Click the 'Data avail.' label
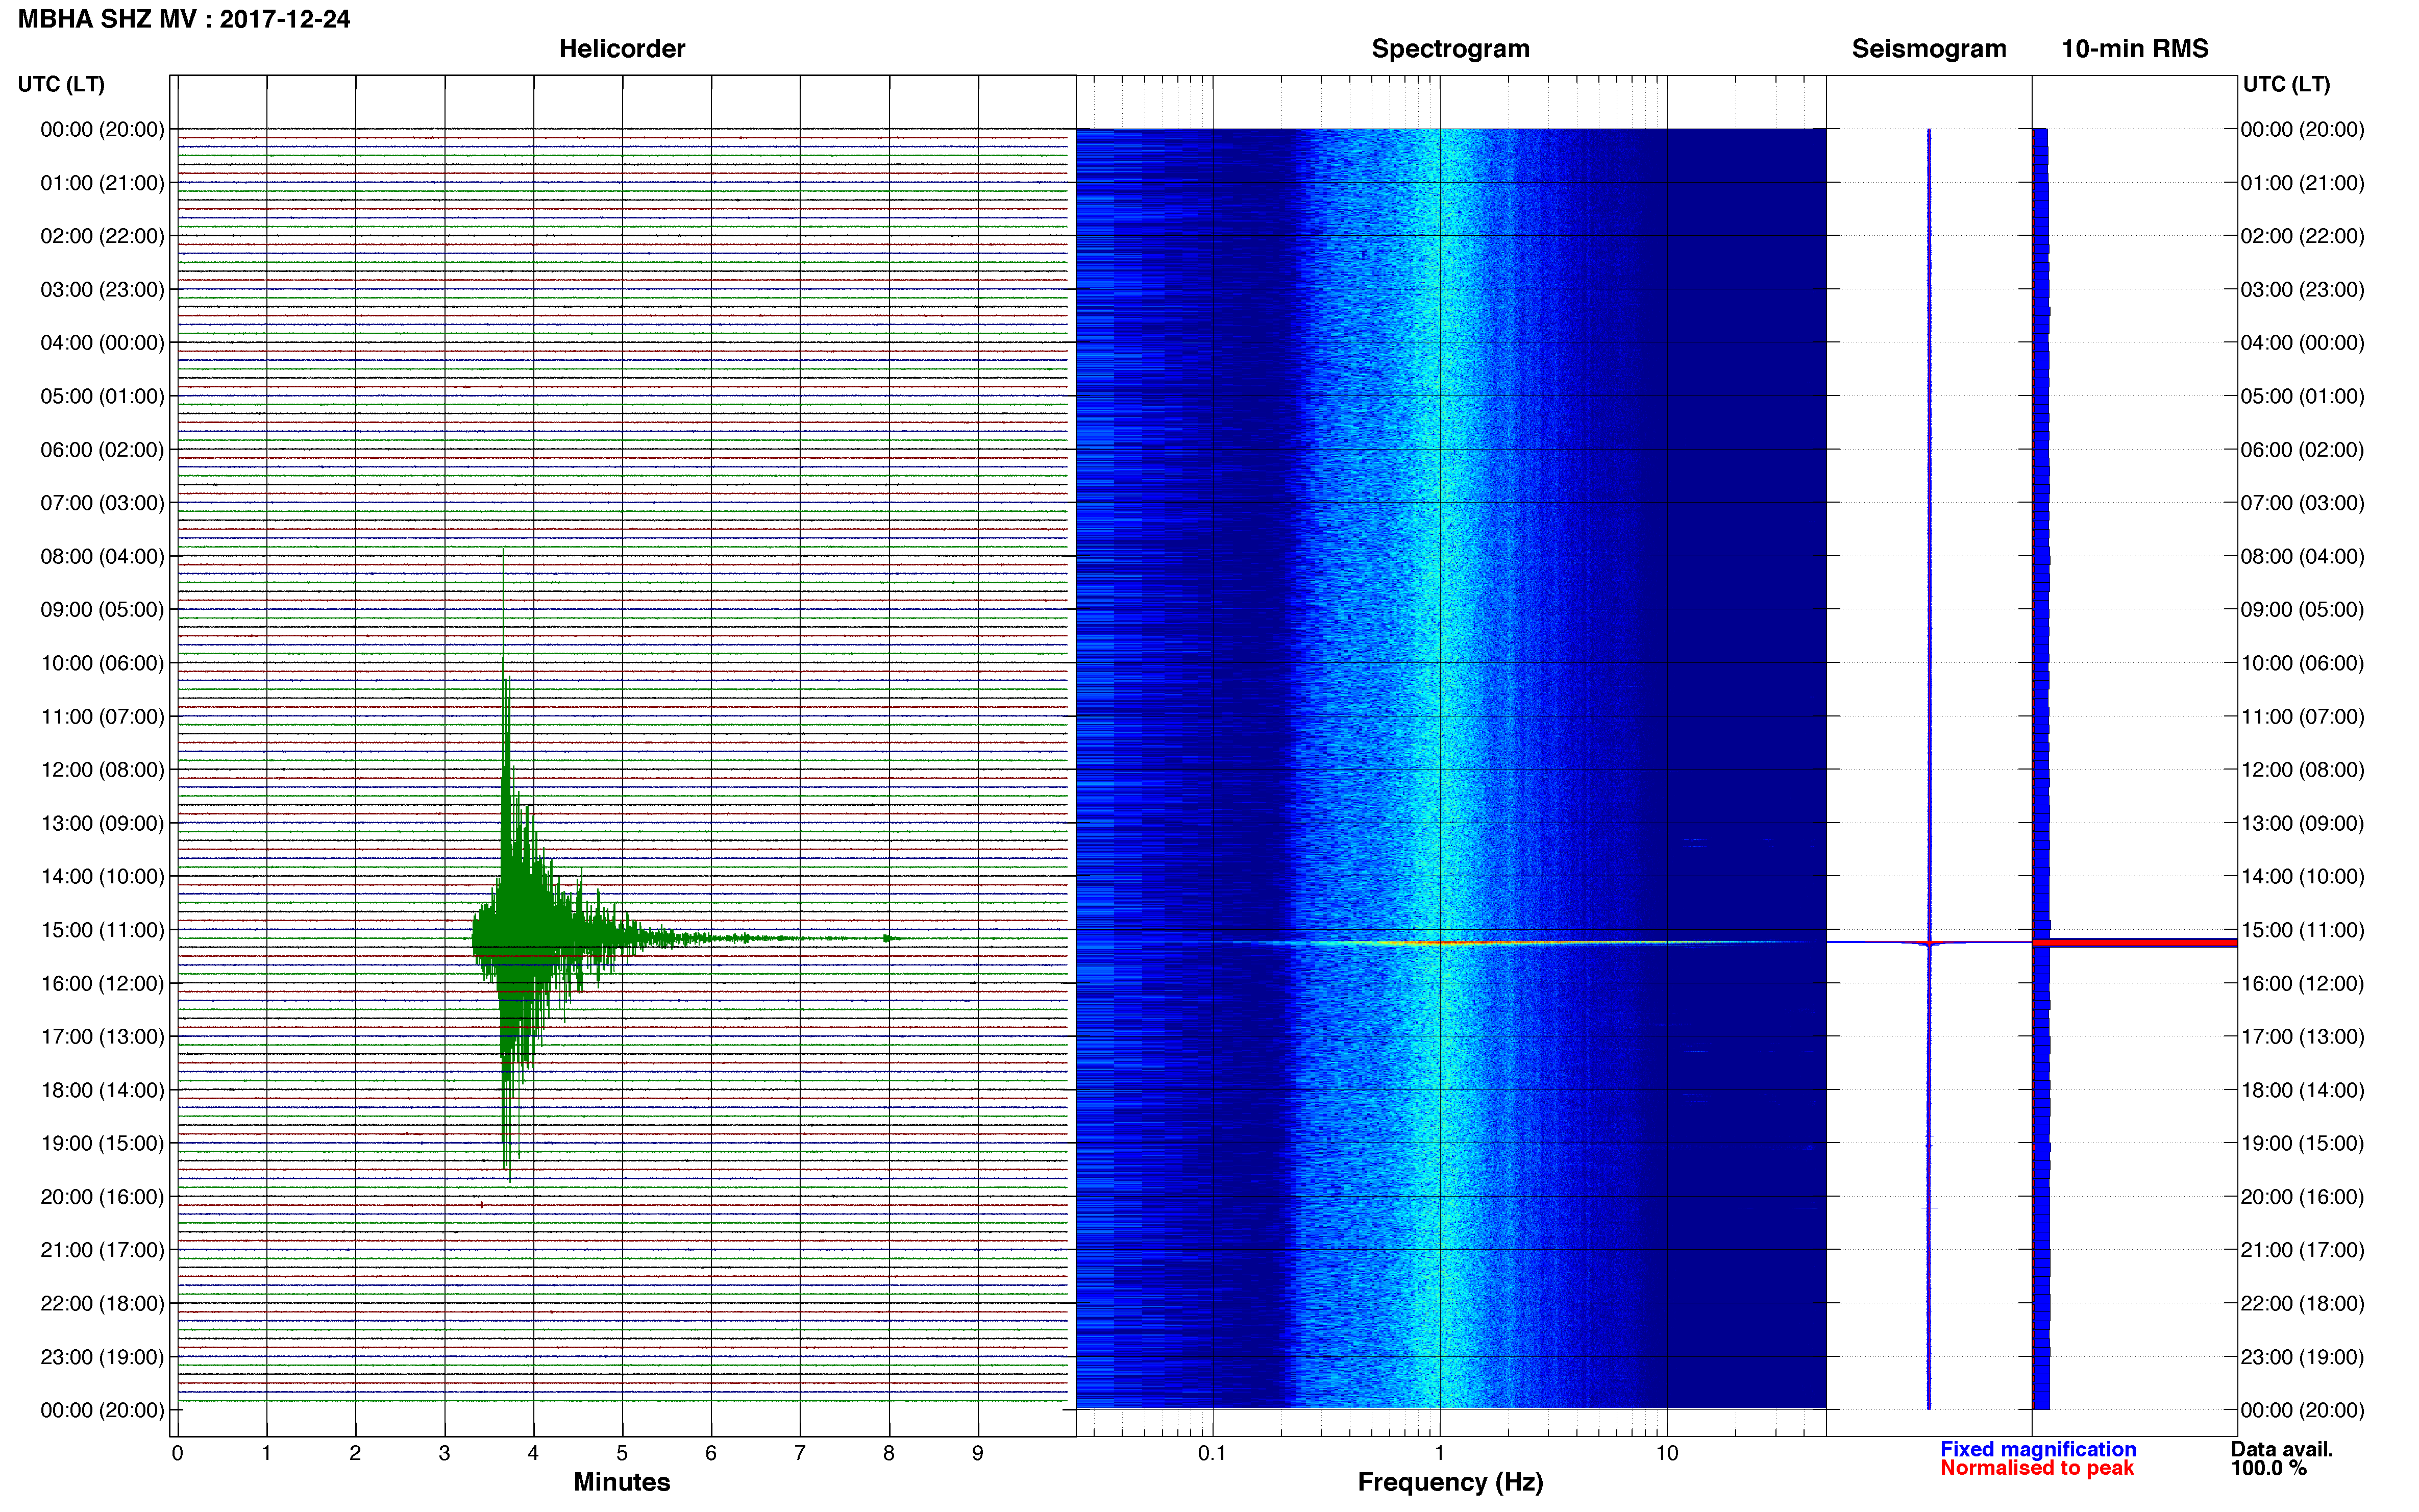This screenshot has height=1512, width=2419. pyautogui.click(x=2282, y=1449)
